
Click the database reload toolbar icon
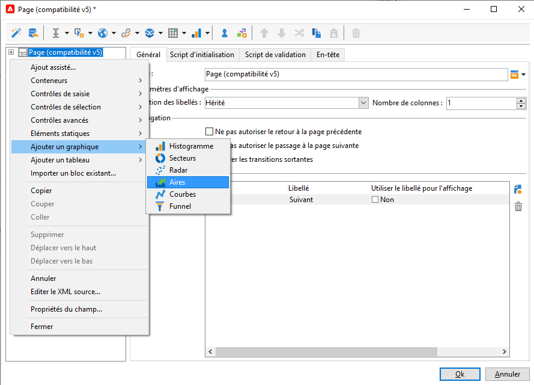point(34,33)
